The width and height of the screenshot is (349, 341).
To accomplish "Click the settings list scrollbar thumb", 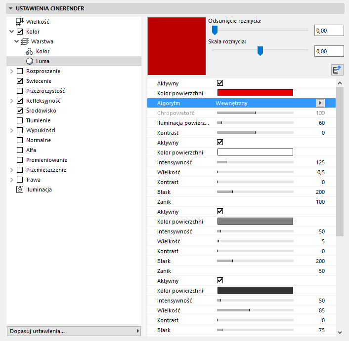I will pos(340,161).
